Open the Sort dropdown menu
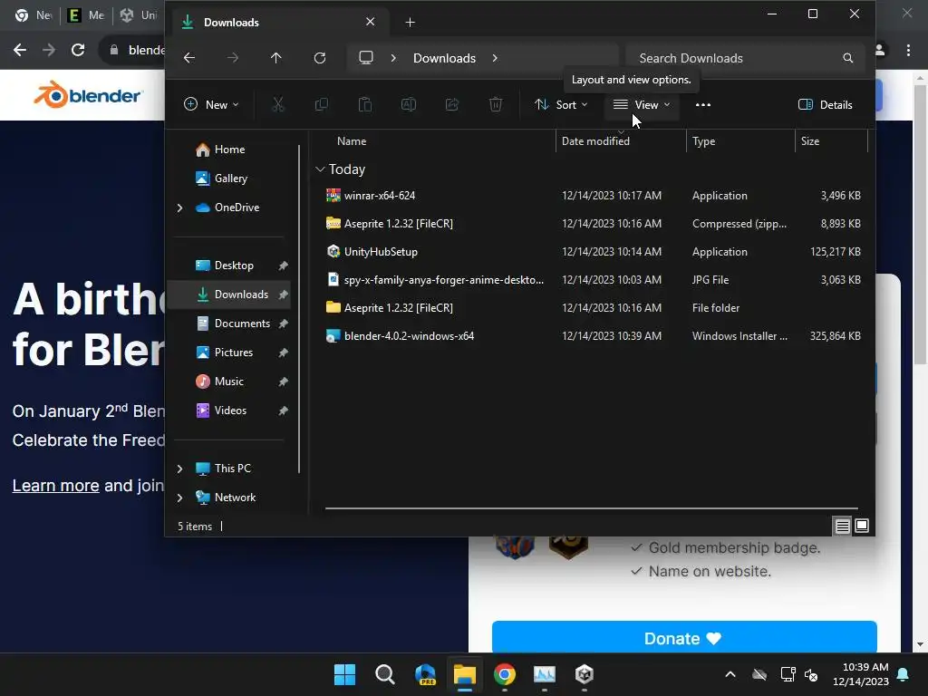This screenshot has width=928, height=696. point(561,105)
